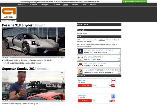Screen dimensions: 157x105
Task: Open external link icon on Kia C'eed ad
Action: coord(119,66)
